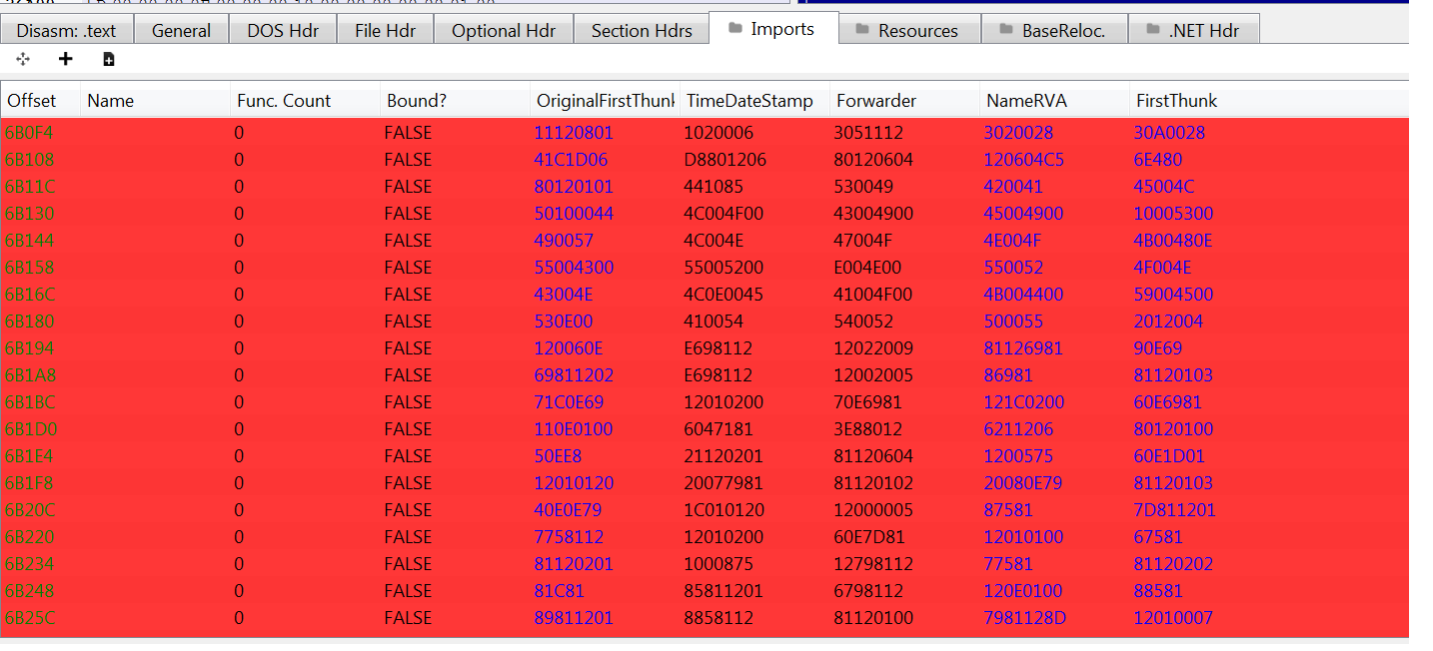Image resolution: width=1433 pixels, height=651 pixels.
Task: Click Forwarder value 3E88012
Action: (x=867, y=429)
